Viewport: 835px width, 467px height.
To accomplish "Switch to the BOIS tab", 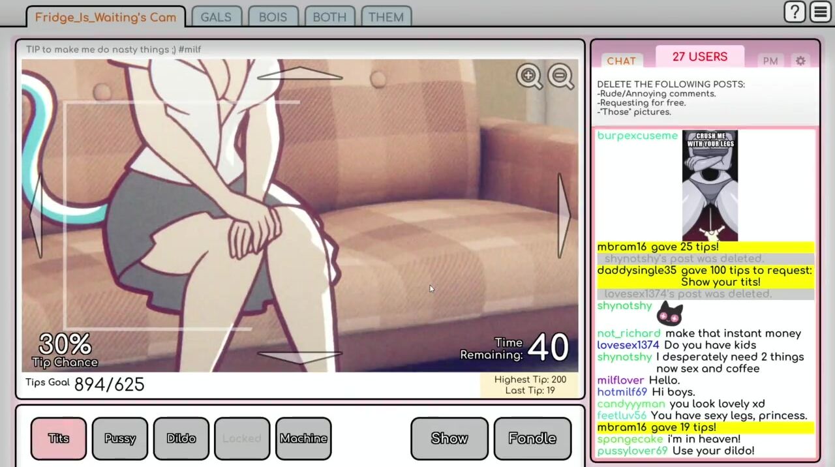I will point(273,17).
